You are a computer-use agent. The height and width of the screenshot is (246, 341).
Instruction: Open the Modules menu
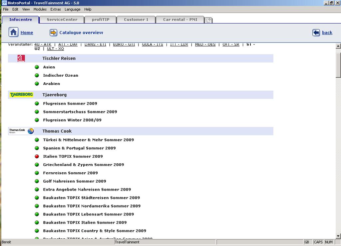tap(40, 9)
